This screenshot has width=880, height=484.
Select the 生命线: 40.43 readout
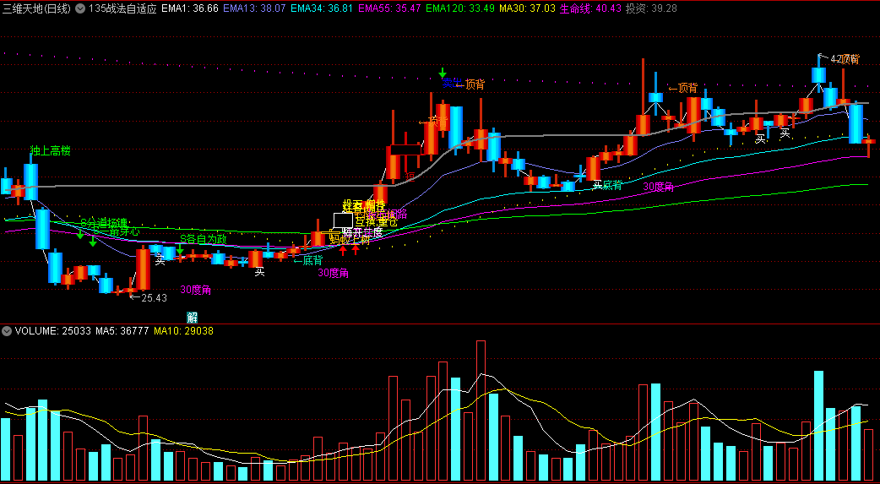(591, 9)
